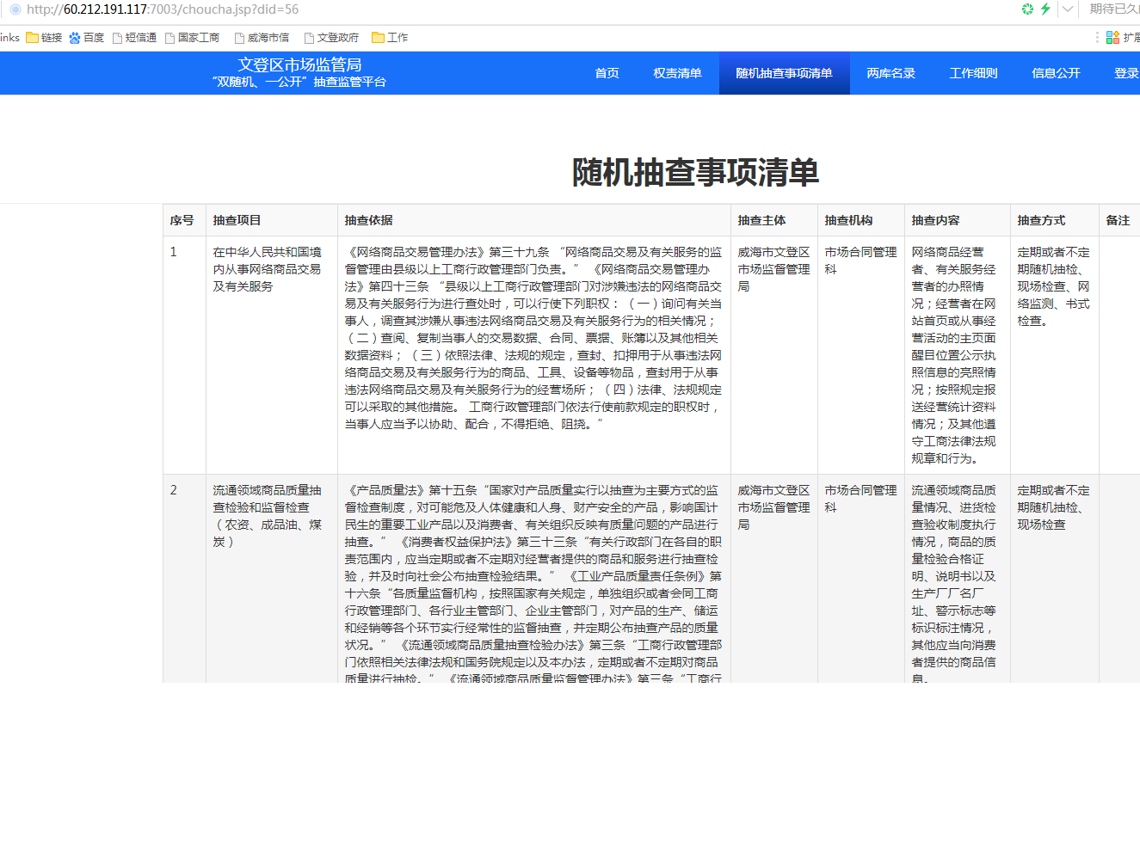Click the green lightning bolt speed-mode icon
The height and width of the screenshot is (847, 1140).
click(1045, 9)
